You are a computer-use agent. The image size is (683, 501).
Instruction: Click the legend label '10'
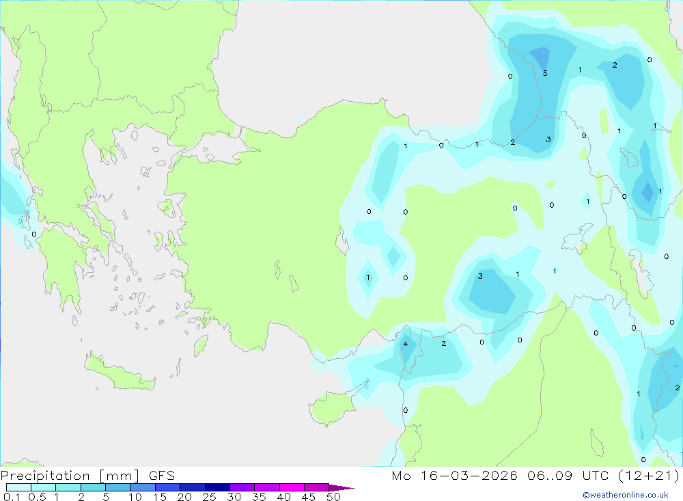click(135, 497)
